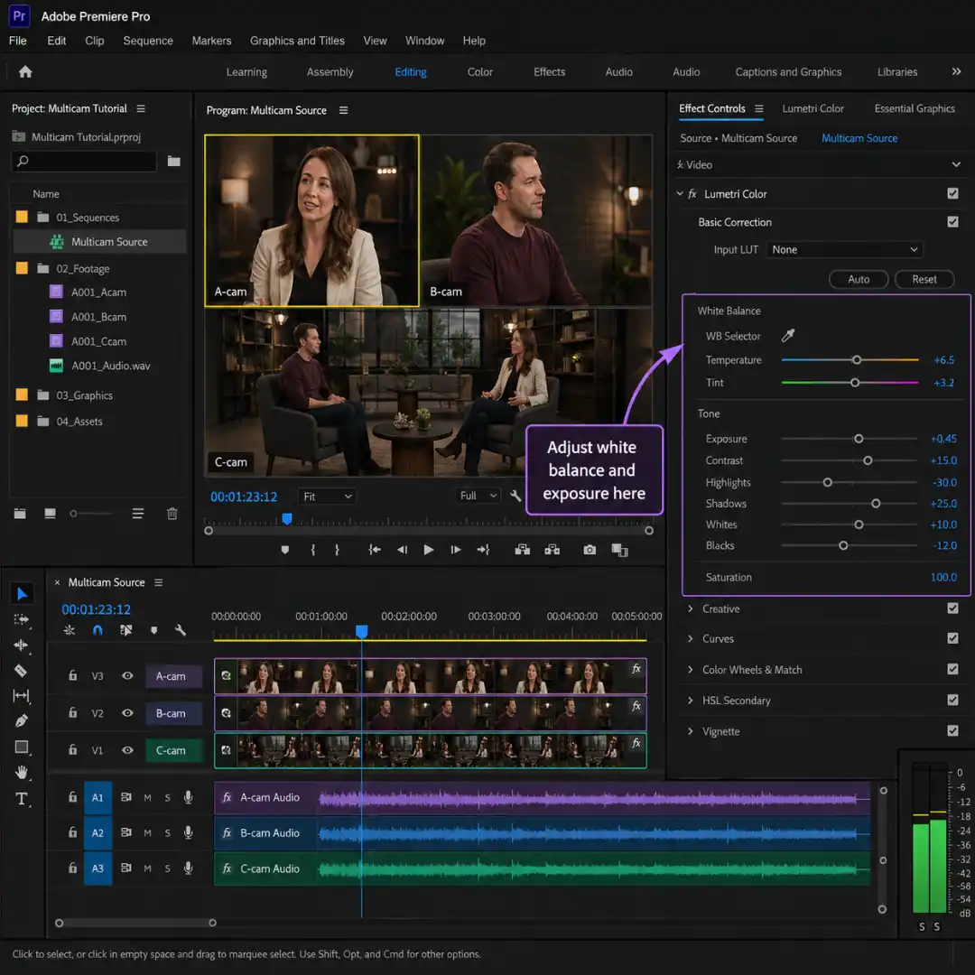The width and height of the screenshot is (975, 975).
Task: Click Mark Out bracket icon
Action: [x=337, y=550]
